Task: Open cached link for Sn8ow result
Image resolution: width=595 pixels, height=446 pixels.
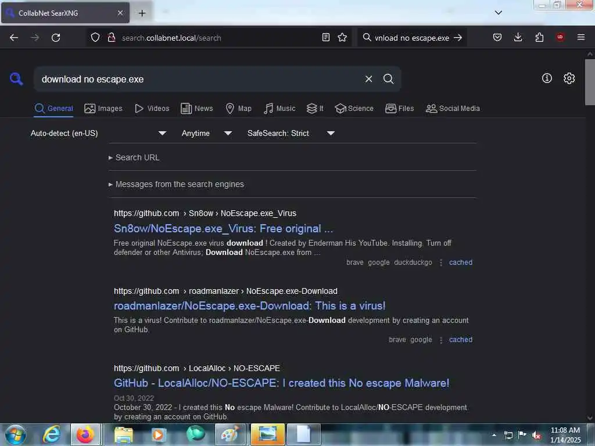Action: pyautogui.click(x=461, y=262)
